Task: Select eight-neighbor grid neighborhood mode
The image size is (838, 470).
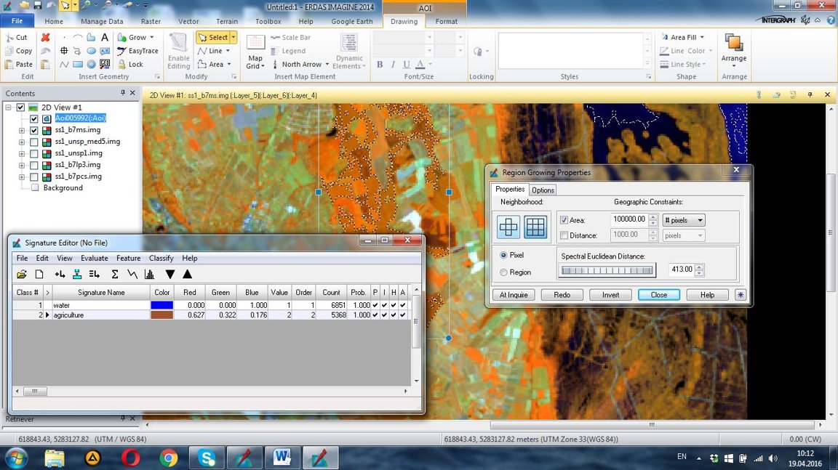Action: 535,227
